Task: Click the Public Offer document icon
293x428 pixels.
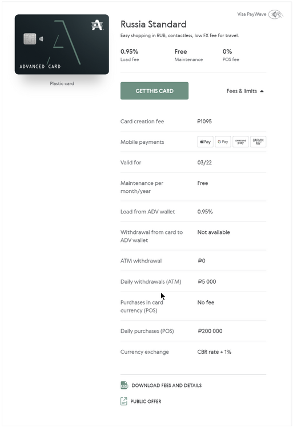Action: pos(124,401)
